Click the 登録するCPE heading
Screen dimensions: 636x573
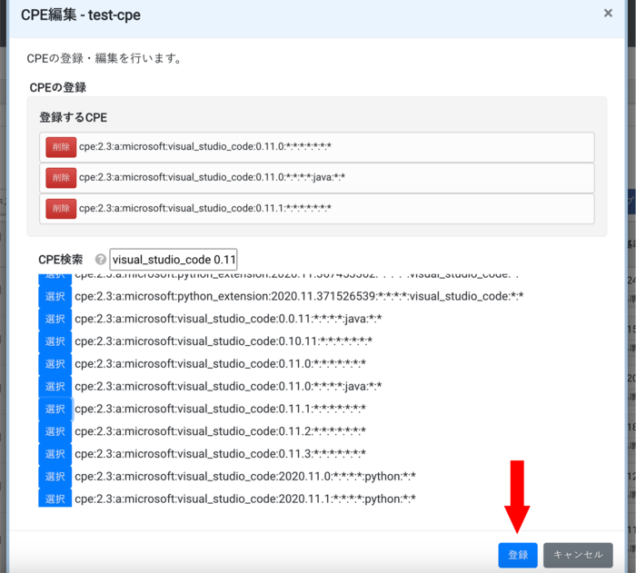point(73,118)
